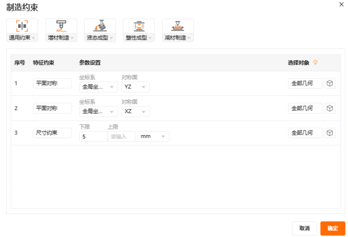This screenshot has width=348, height=237.
Task: Open row 2 坐标系 dropdown
Action: 99,112
